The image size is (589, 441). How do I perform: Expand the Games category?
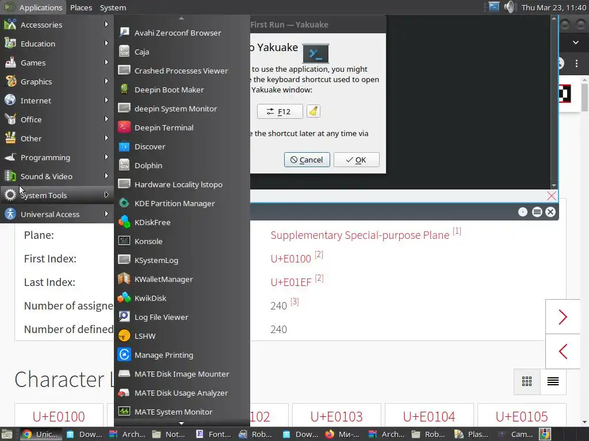pyautogui.click(x=57, y=63)
